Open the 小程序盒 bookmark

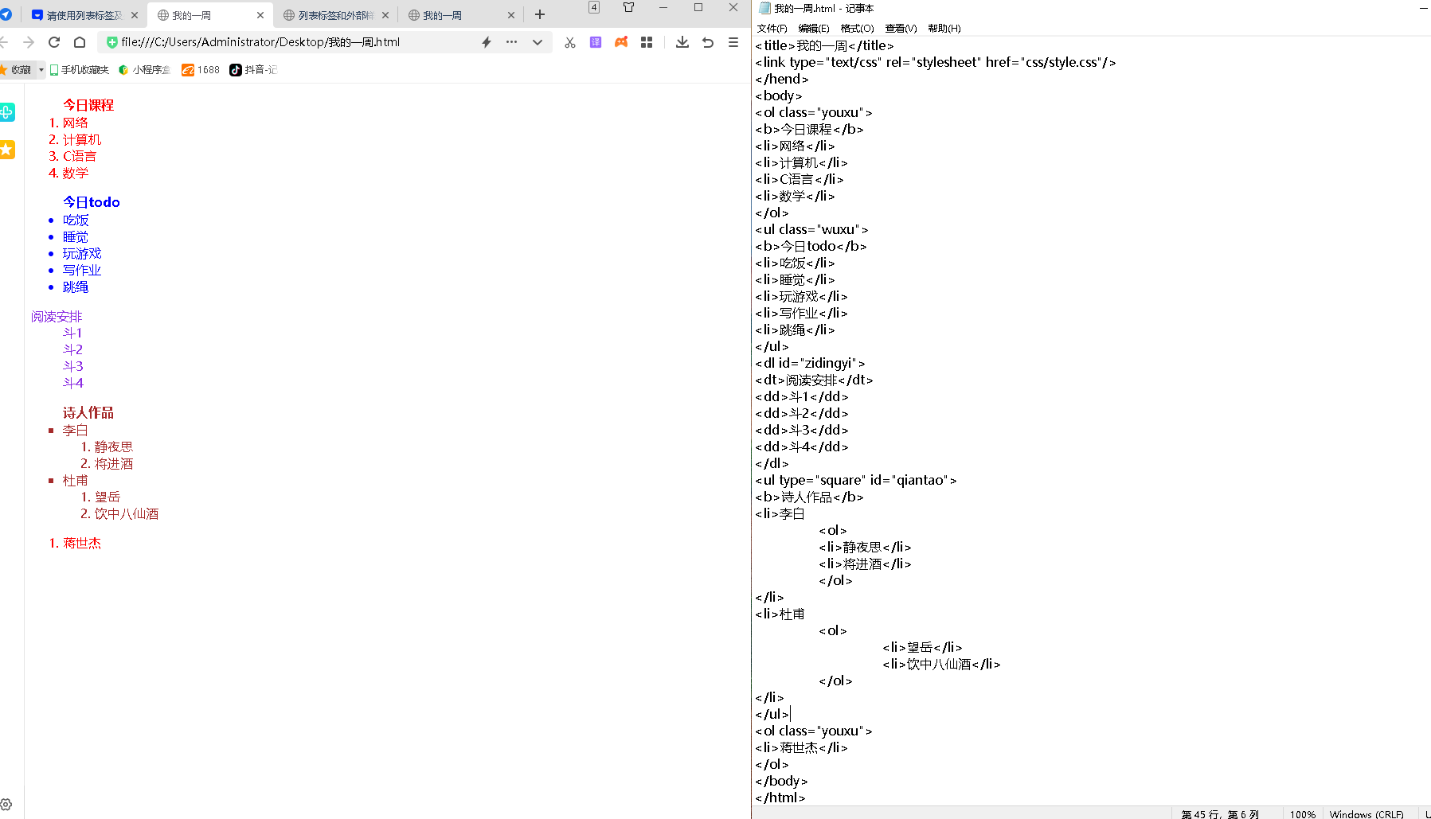(x=144, y=70)
